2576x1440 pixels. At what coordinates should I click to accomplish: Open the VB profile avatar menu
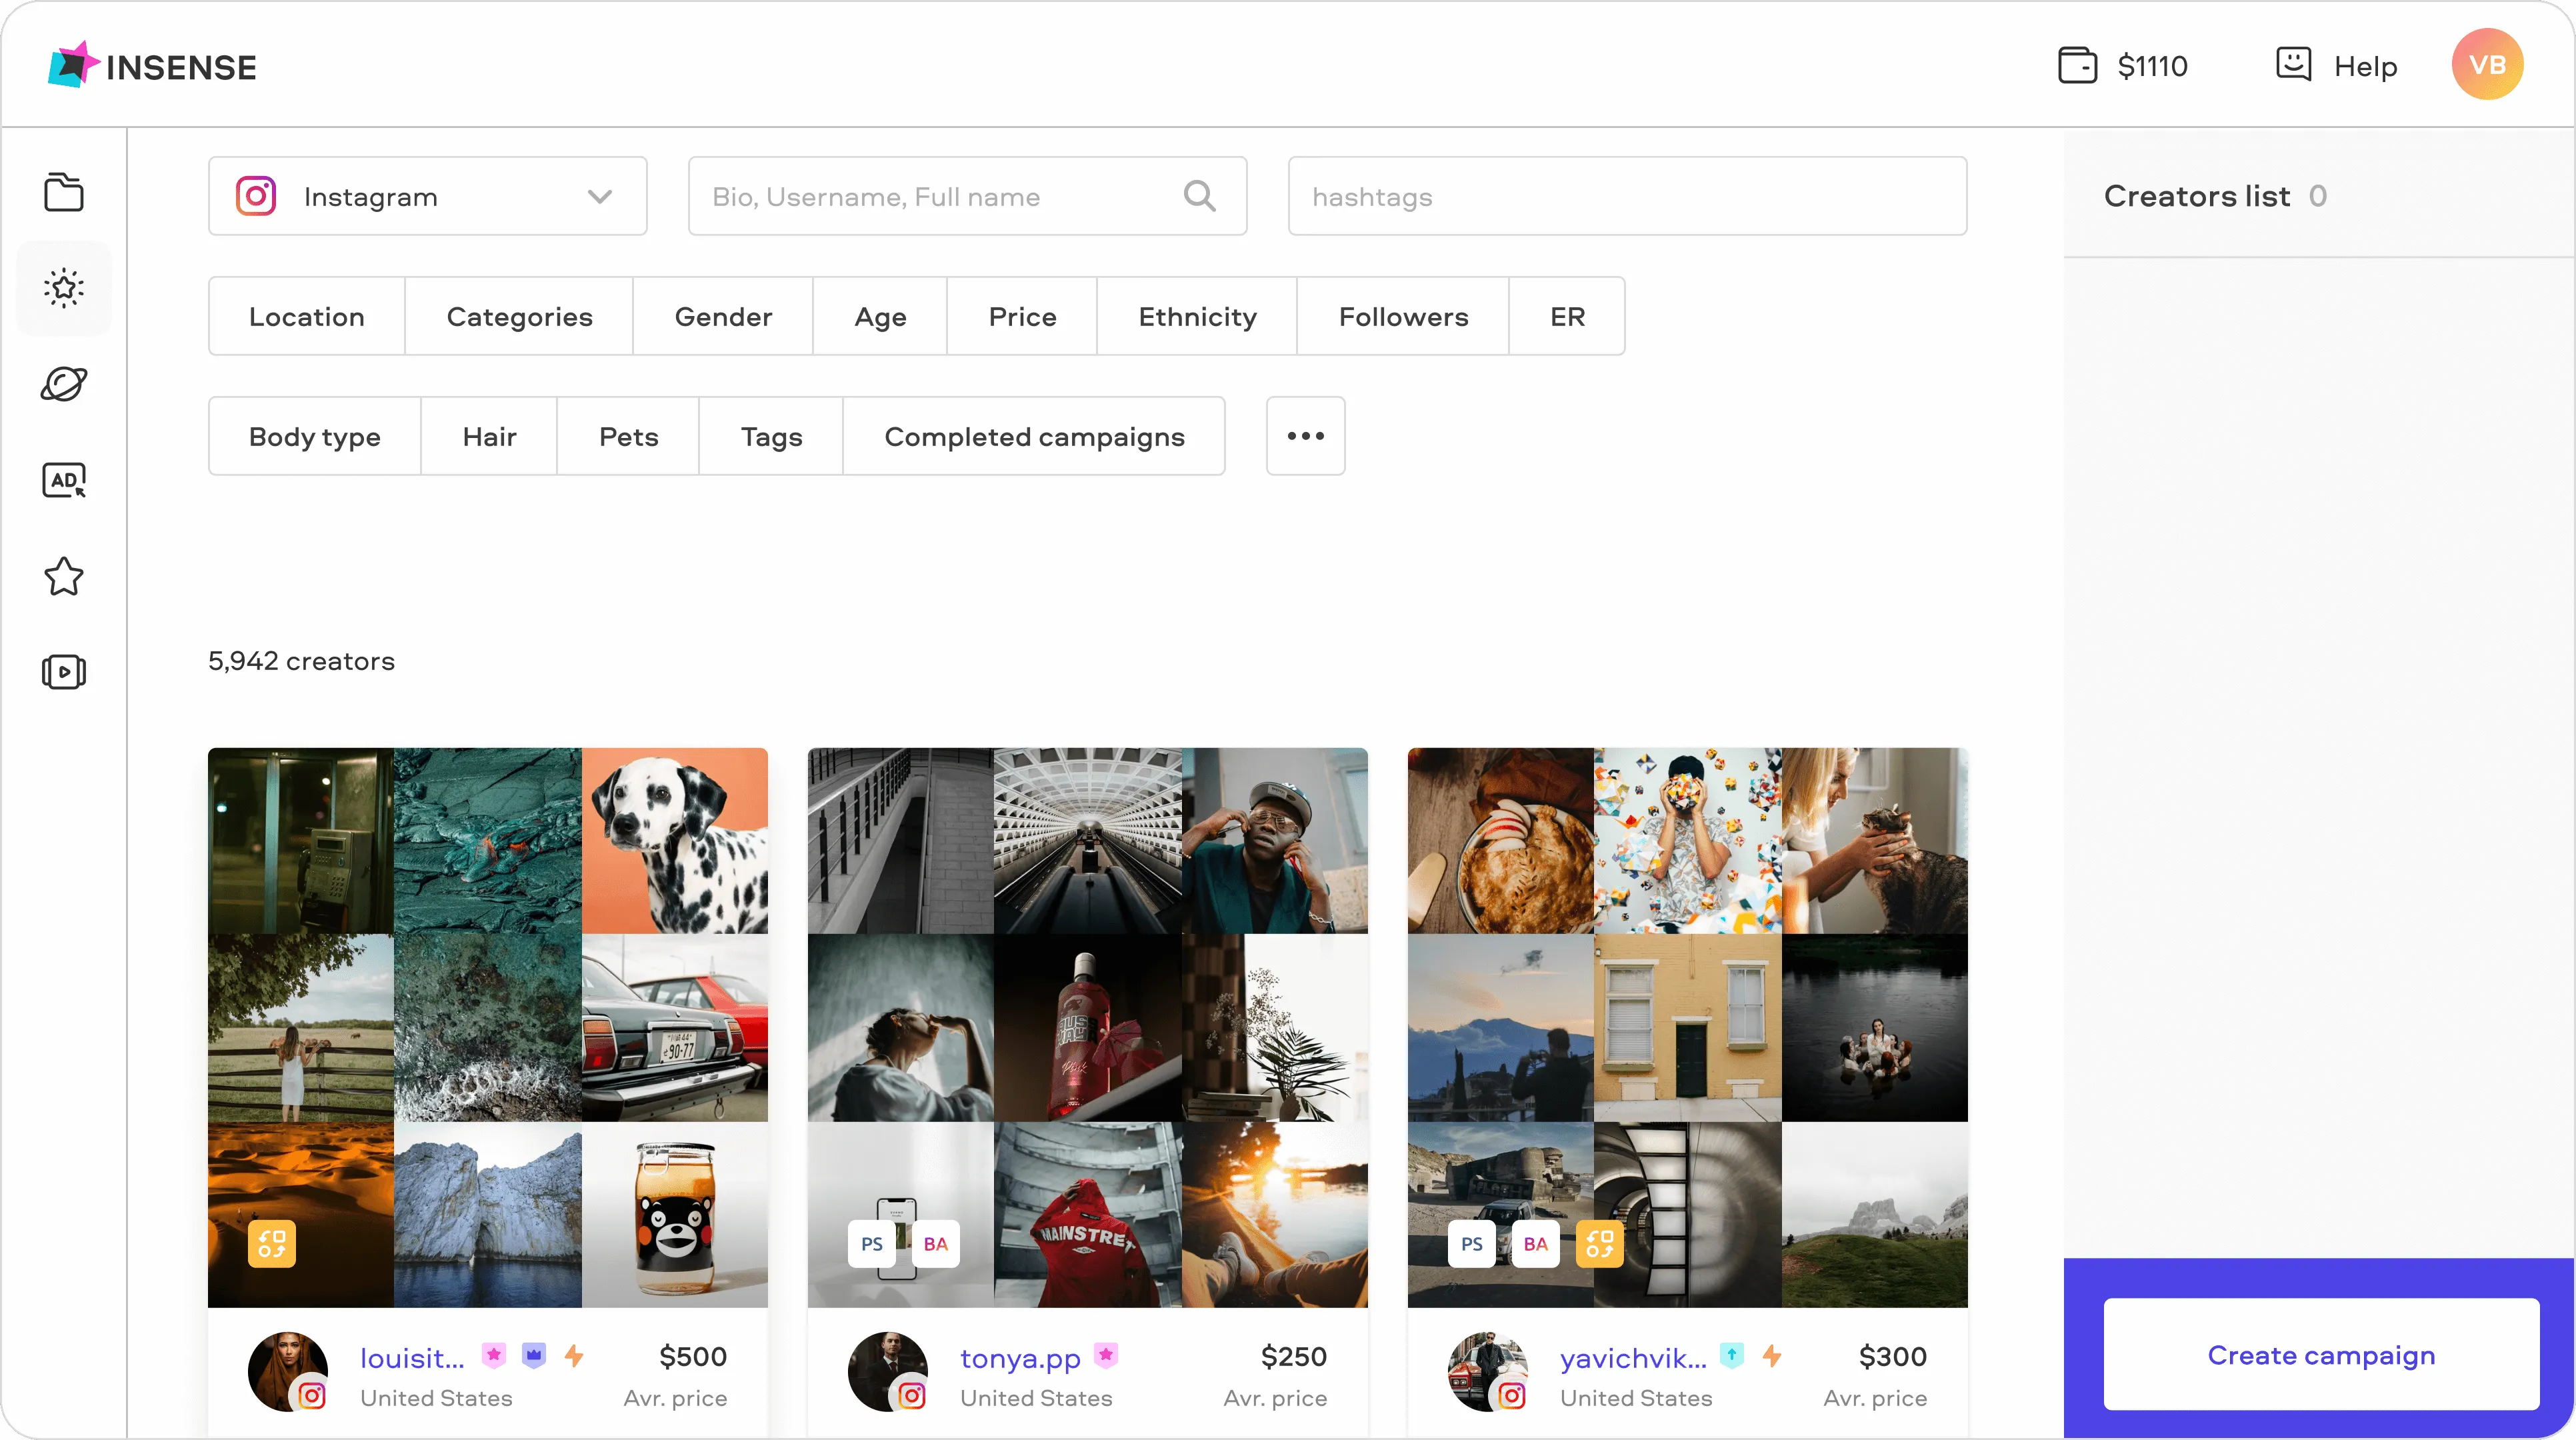[2489, 64]
